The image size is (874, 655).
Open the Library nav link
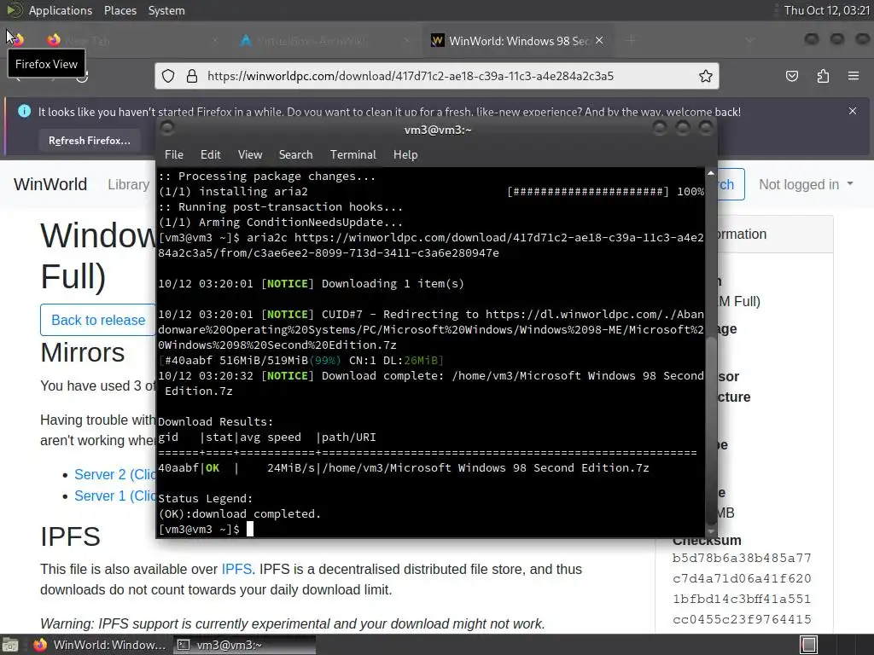(128, 184)
